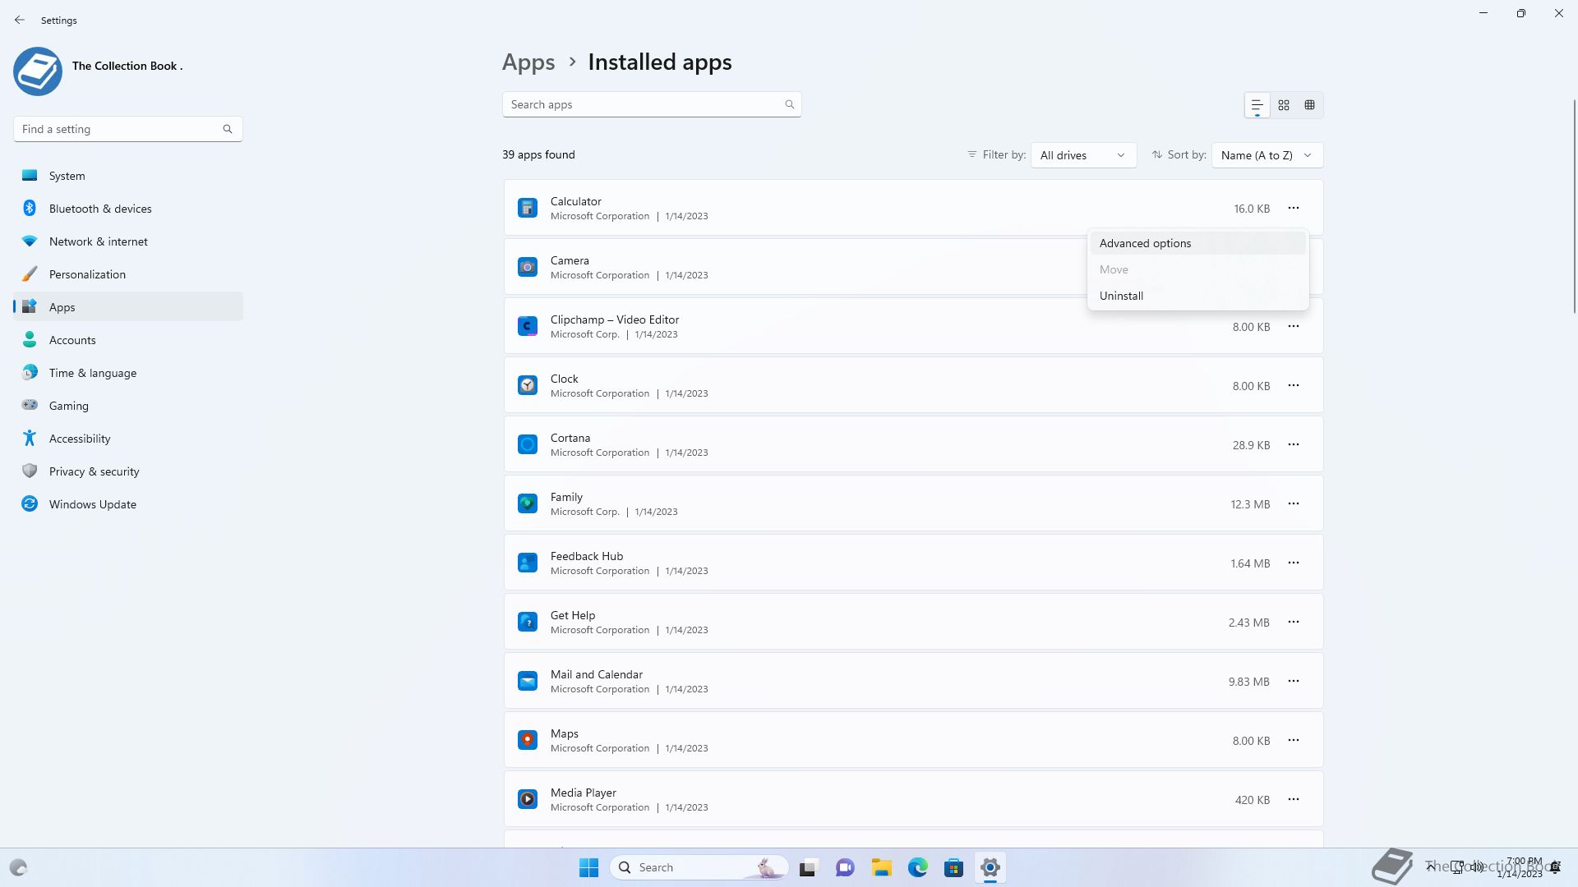This screenshot has width=1578, height=887.
Task: Open more options for Feedback Hub
Action: (x=1294, y=563)
